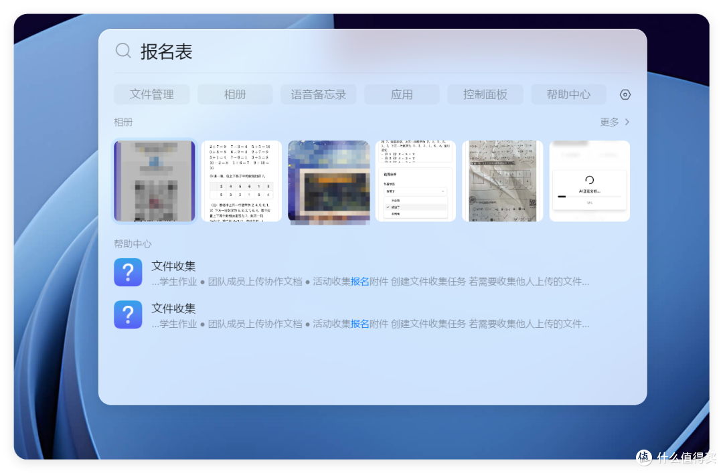723x473 pixels.
Task: Select the 语音备忘录 filter tab
Action: [x=318, y=94]
